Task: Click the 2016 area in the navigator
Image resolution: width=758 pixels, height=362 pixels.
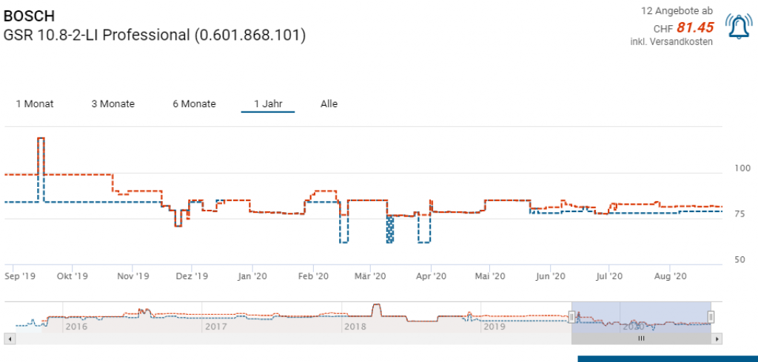Action: tap(77, 325)
